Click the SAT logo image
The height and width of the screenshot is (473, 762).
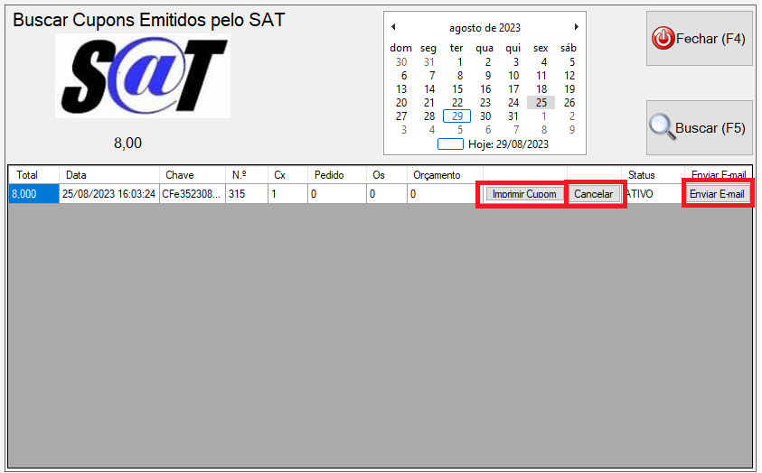(142, 77)
